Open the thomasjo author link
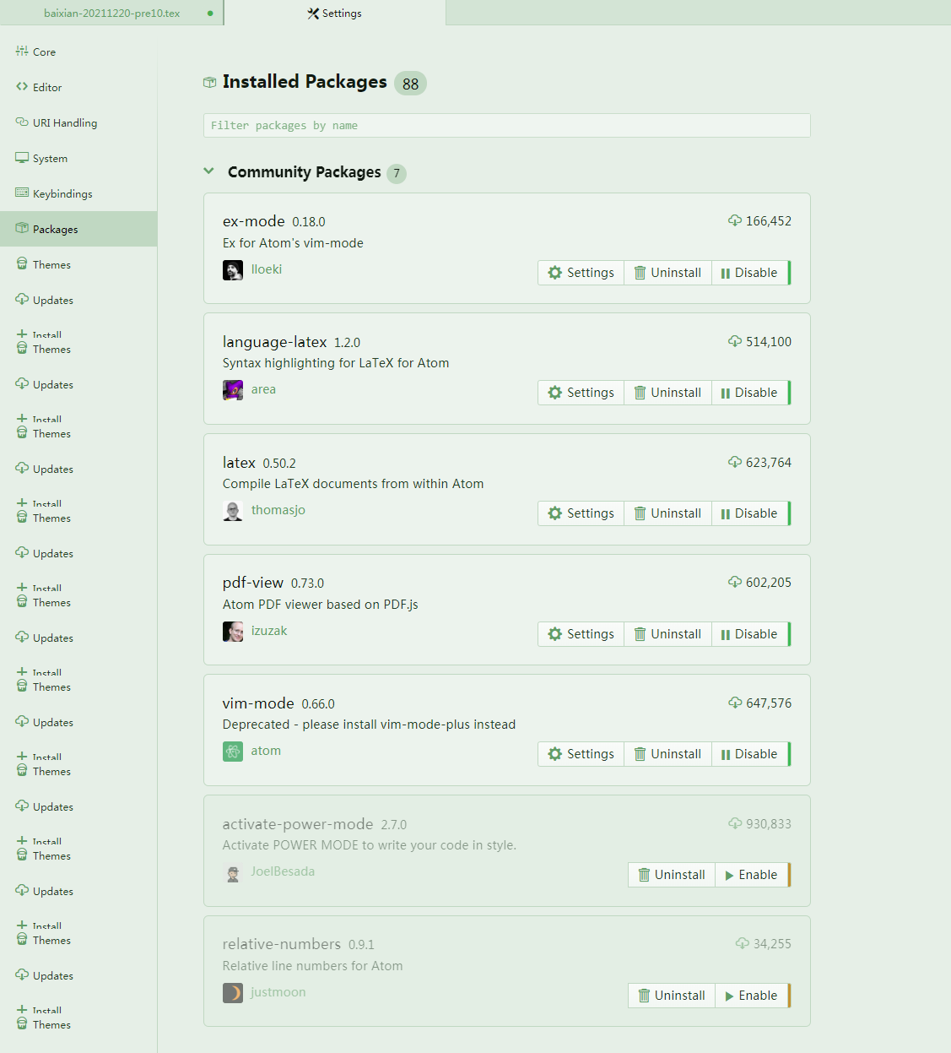The width and height of the screenshot is (951, 1053). 278,510
